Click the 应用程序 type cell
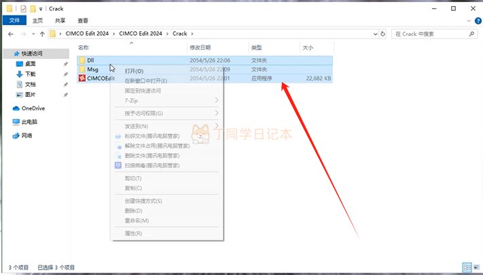Screen dimensions: 483x275 click(262, 79)
